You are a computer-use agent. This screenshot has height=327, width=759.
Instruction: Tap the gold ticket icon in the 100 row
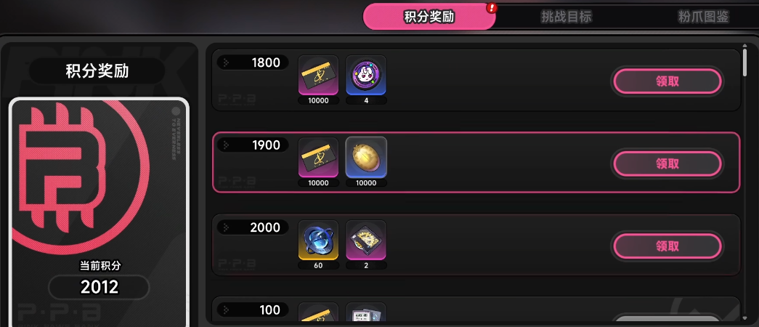(x=318, y=313)
